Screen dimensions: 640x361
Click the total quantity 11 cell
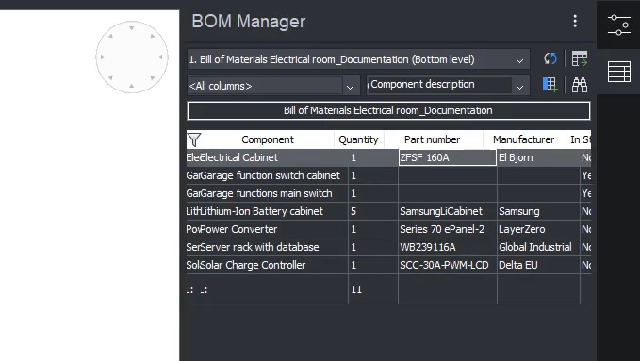(373, 289)
